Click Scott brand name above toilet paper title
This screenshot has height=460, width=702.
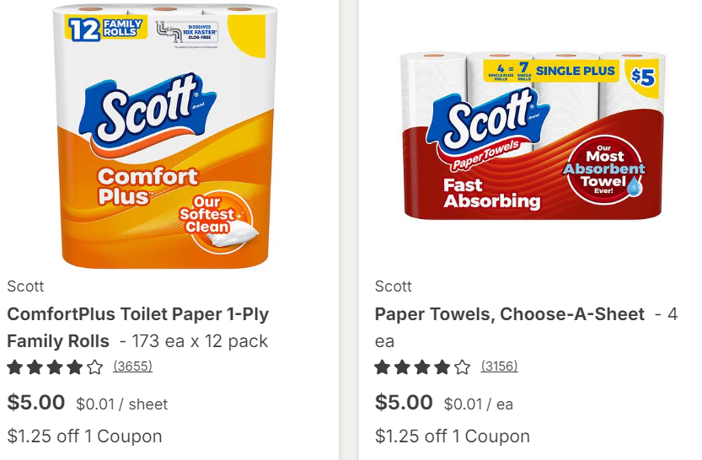click(25, 286)
